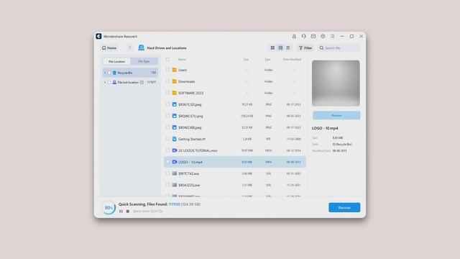Open the mail message icon

pos(313,36)
